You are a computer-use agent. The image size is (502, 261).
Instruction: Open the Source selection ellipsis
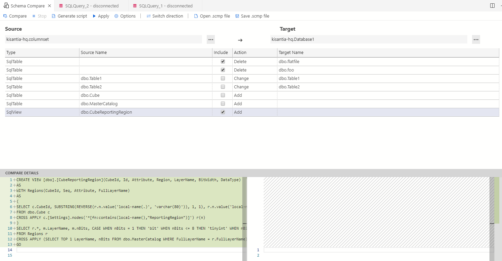pos(210,39)
